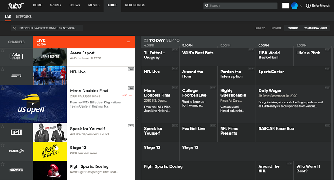Click the MSG channel logo
The height and width of the screenshot is (180, 334).
pyautogui.click(x=16, y=170)
